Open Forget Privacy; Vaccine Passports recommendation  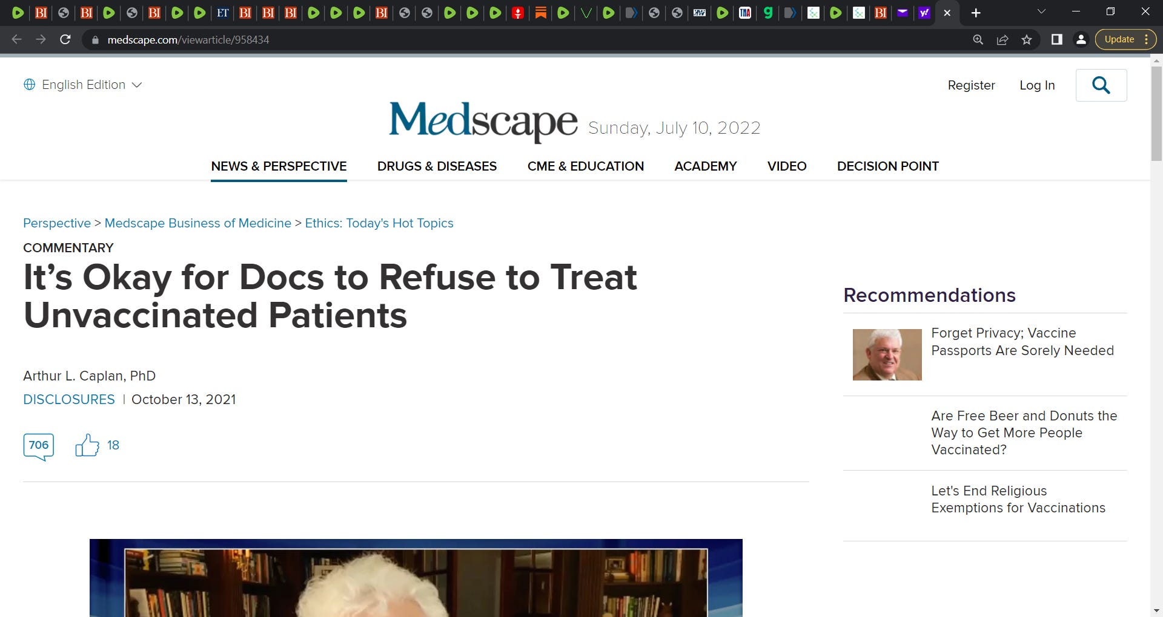(1022, 342)
